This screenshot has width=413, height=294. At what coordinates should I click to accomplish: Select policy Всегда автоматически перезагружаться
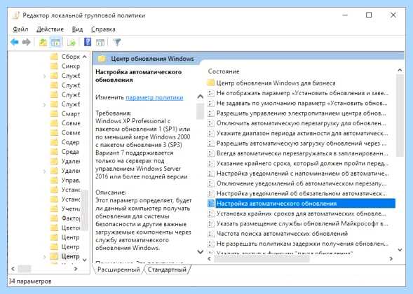302,153
